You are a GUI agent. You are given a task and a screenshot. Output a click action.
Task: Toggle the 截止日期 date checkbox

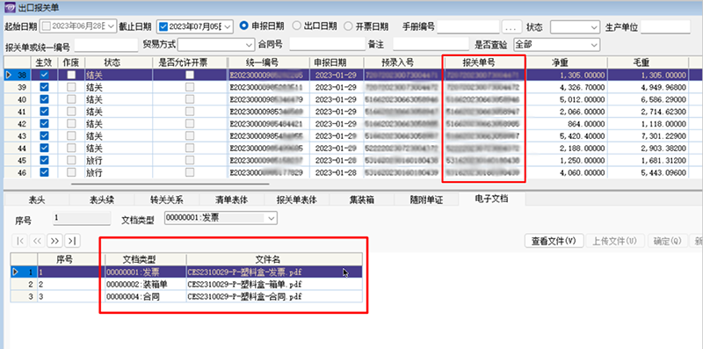click(x=163, y=26)
